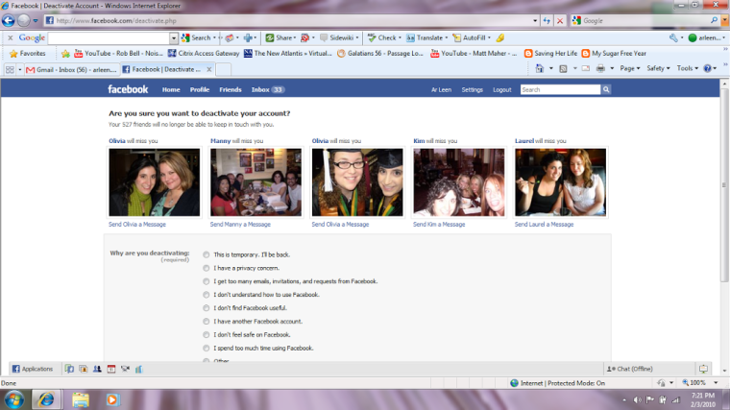Open Profile in Facebook nav
The height and width of the screenshot is (410, 730).
(x=199, y=90)
